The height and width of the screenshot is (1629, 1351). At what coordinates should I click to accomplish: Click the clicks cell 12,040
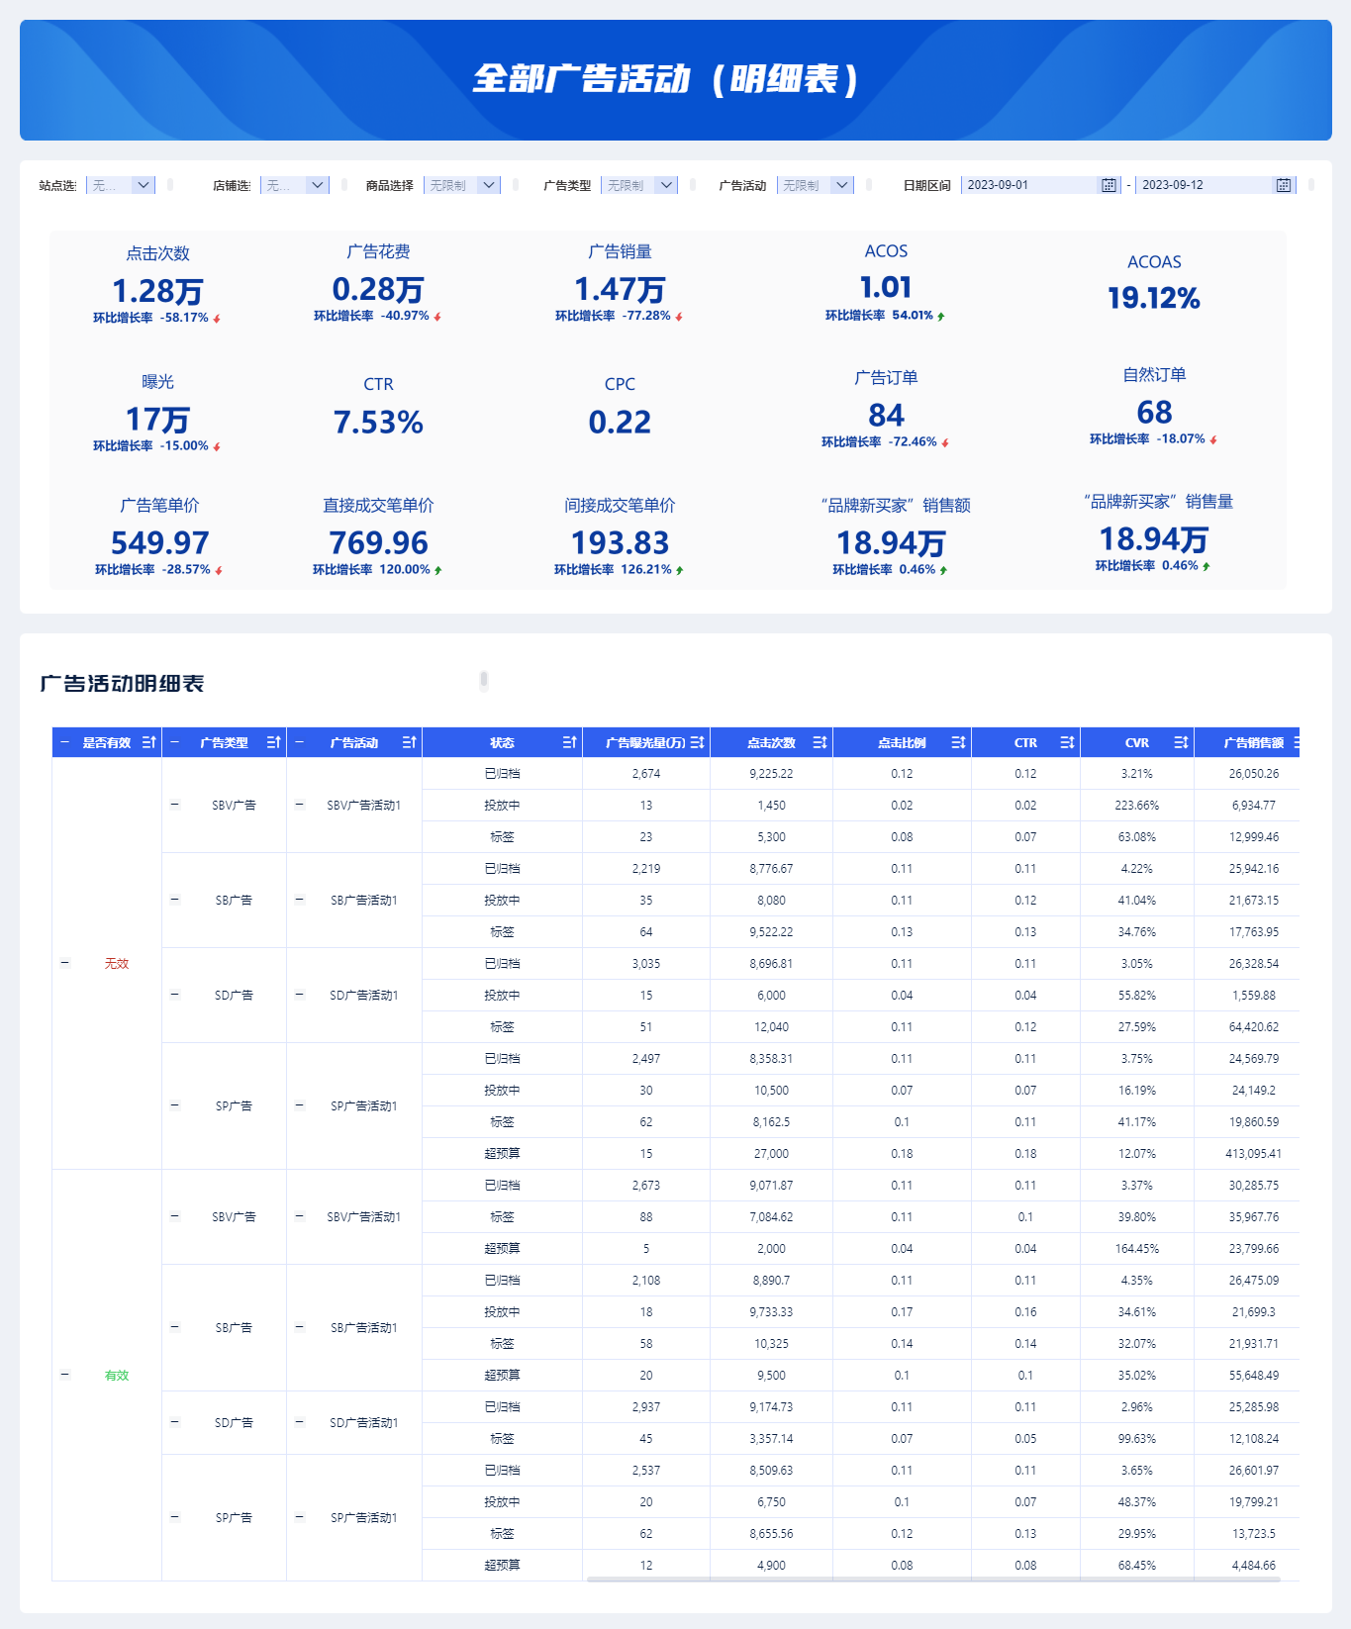[771, 1027]
